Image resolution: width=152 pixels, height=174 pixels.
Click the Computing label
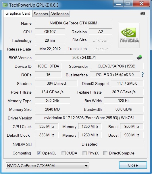pos(22,153)
